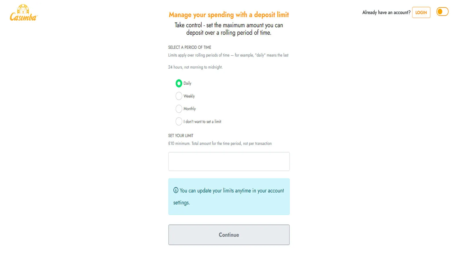Click the Casimba lion logo
Image resolution: width=459 pixels, height=258 pixels.
coord(24,13)
